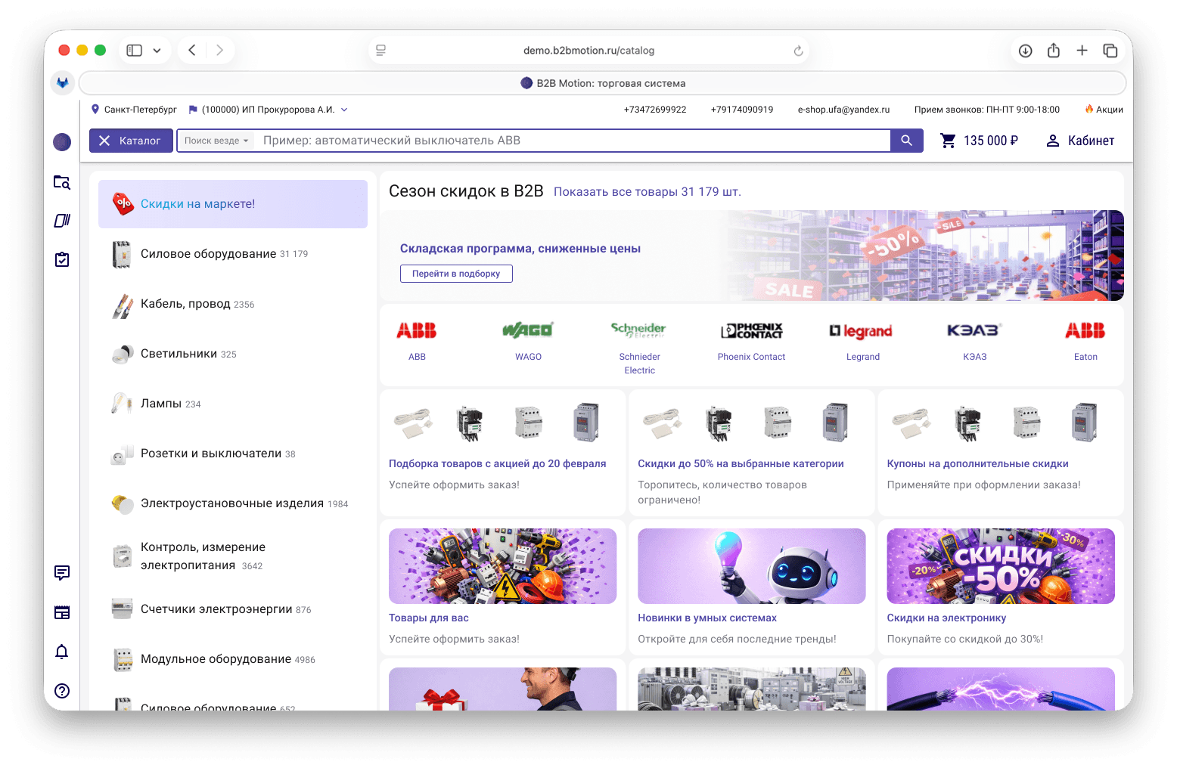Open the Кабинет user account
The height and width of the screenshot is (768, 1177).
pyautogui.click(x=1080, y=141)
